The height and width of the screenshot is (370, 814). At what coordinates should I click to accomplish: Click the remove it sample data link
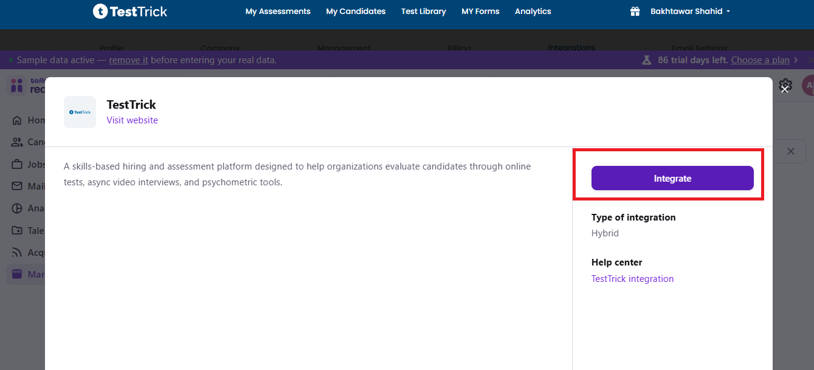(x=128, y=60)
